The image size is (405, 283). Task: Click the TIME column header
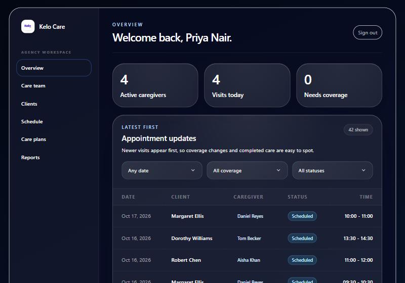(366, 197)
